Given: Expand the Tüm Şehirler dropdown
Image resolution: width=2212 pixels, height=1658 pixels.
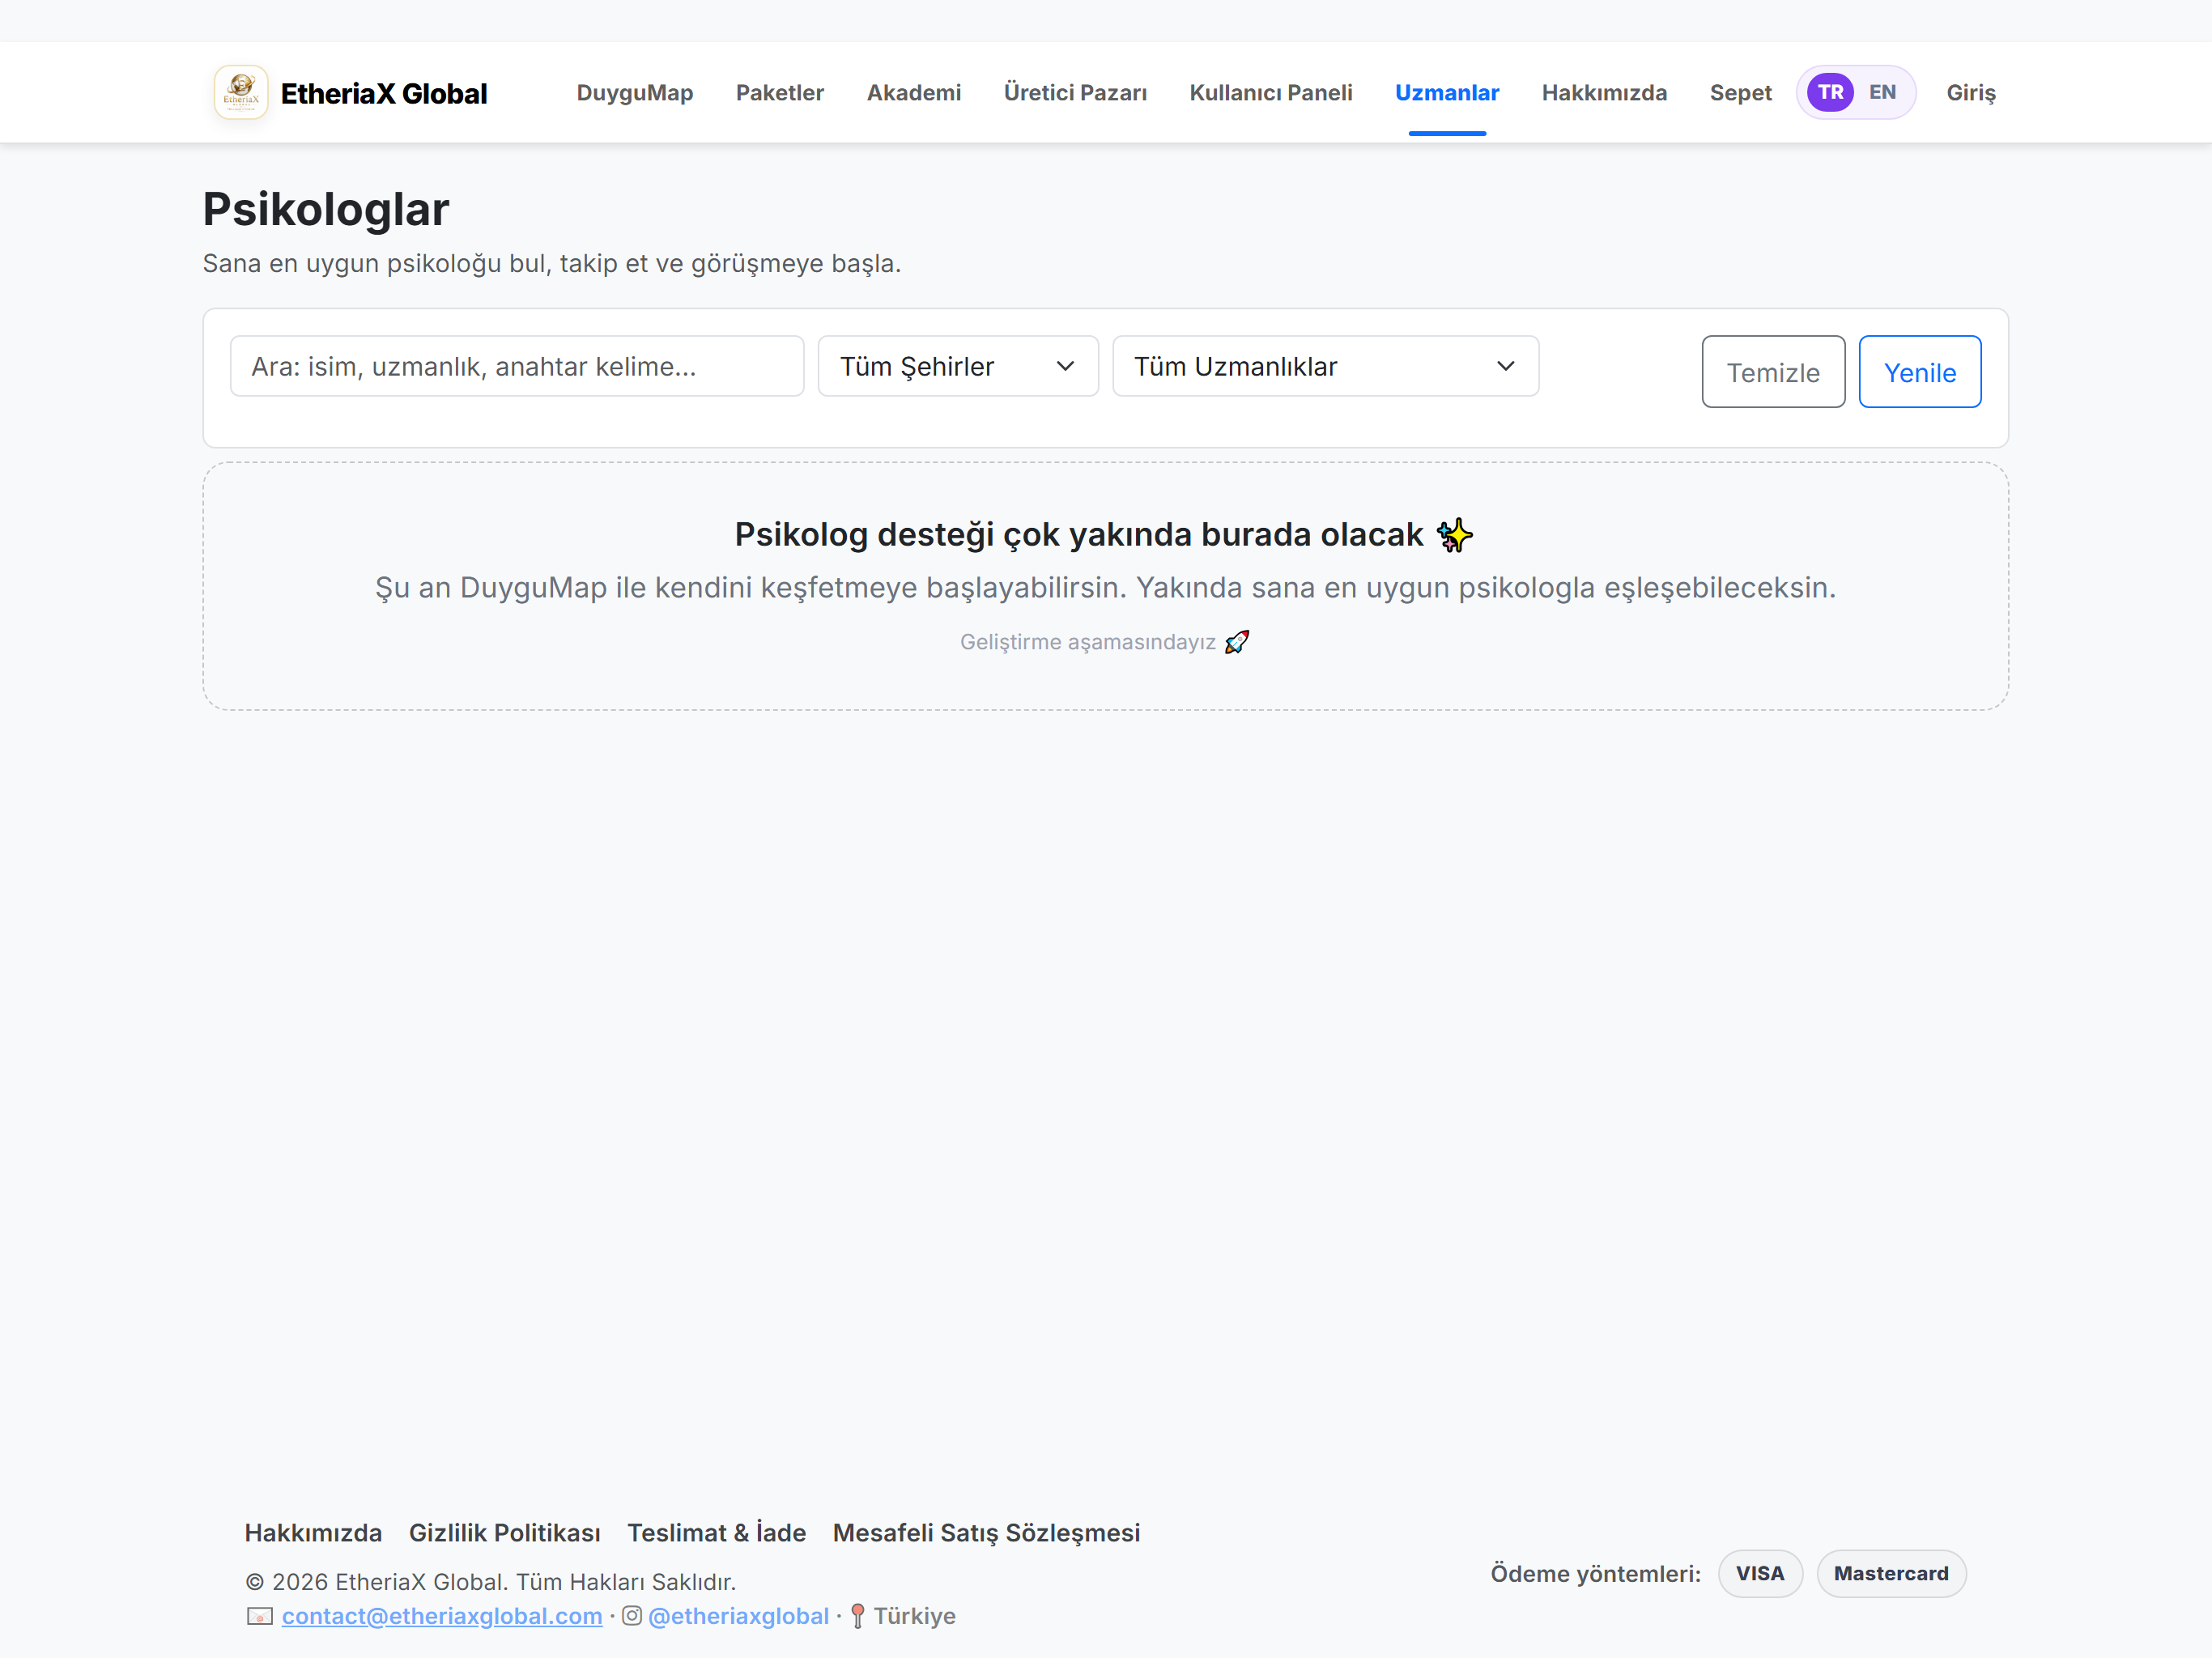Looking at the screenshot, I should click(x=958, y=366).
